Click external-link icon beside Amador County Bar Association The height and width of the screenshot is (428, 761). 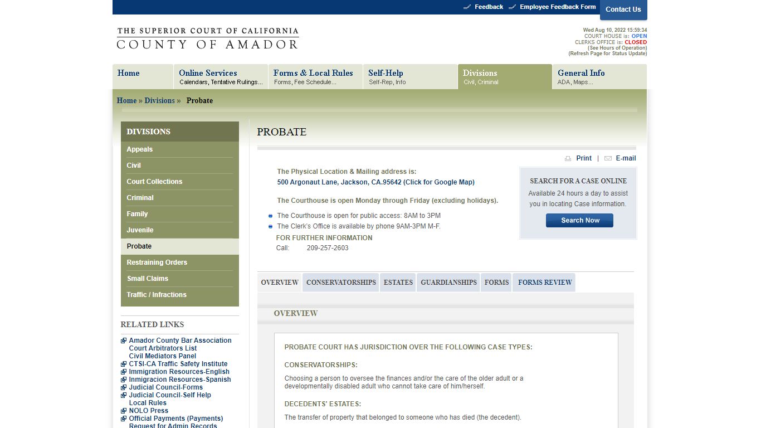pos(124,341)
